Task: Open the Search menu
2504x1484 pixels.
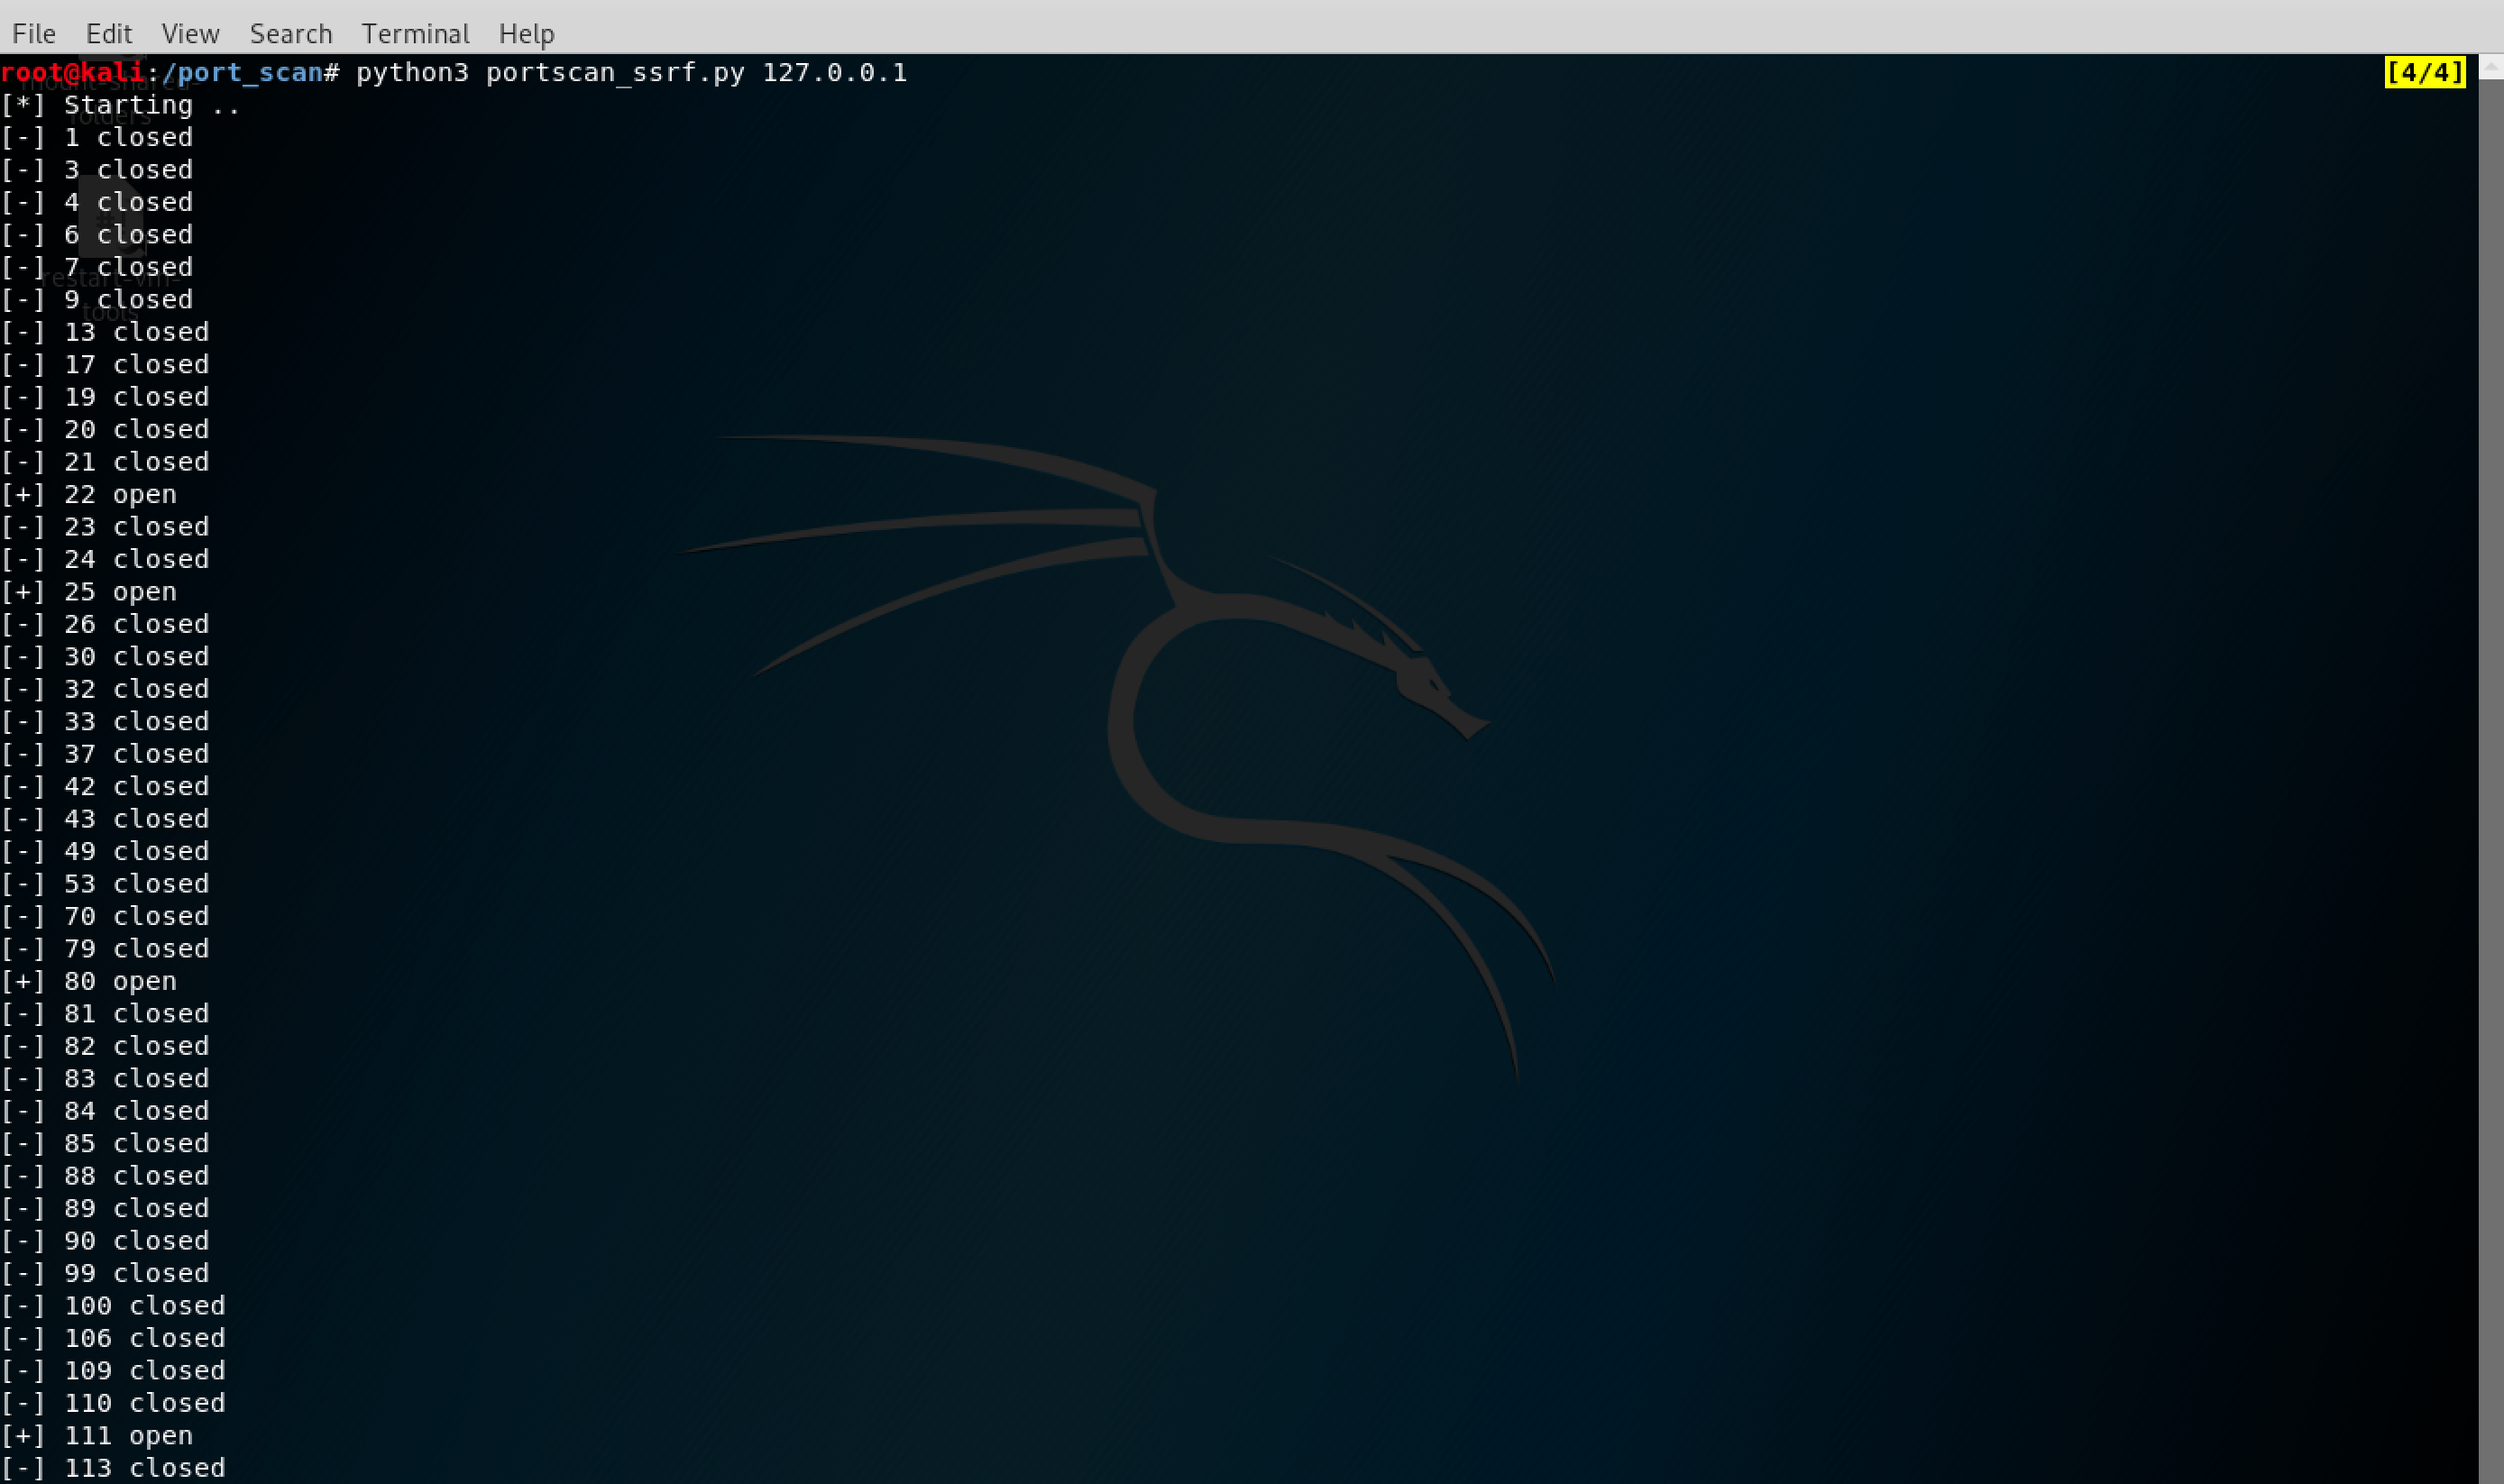Action: point(291,34)
